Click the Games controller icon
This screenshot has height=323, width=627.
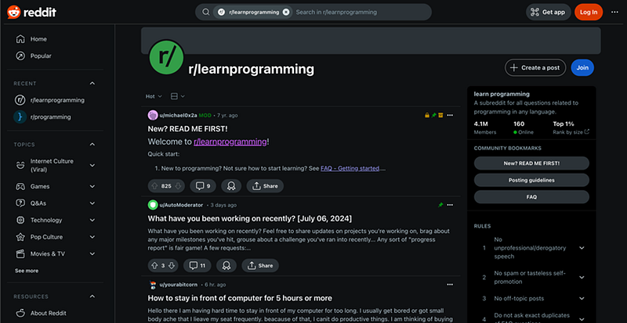coord(20,186)
